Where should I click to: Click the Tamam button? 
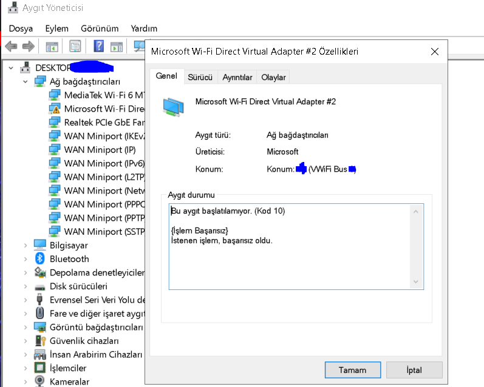(x=352, y=370)
